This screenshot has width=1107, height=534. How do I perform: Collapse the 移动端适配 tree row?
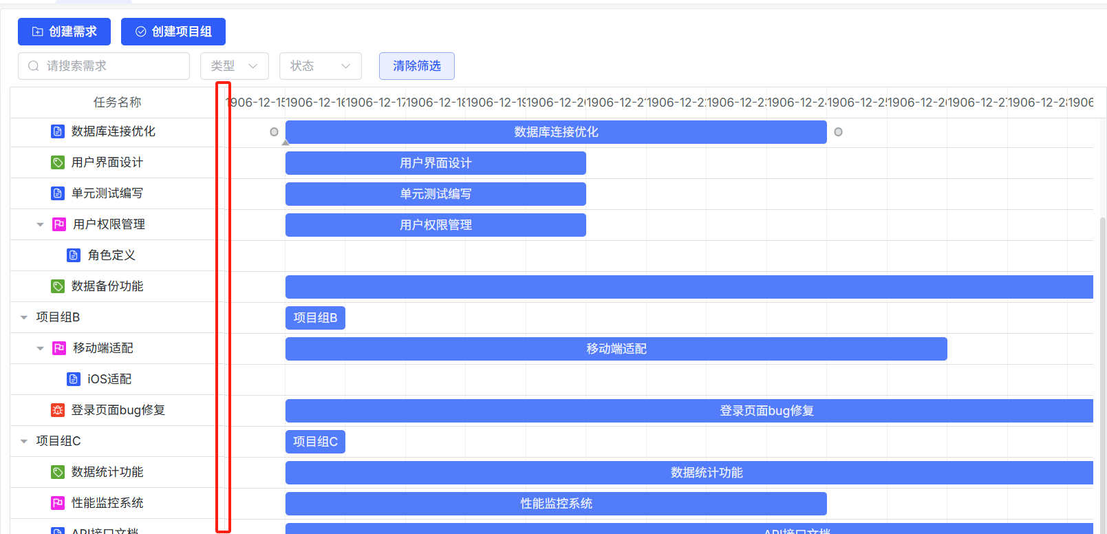(40, 348)
